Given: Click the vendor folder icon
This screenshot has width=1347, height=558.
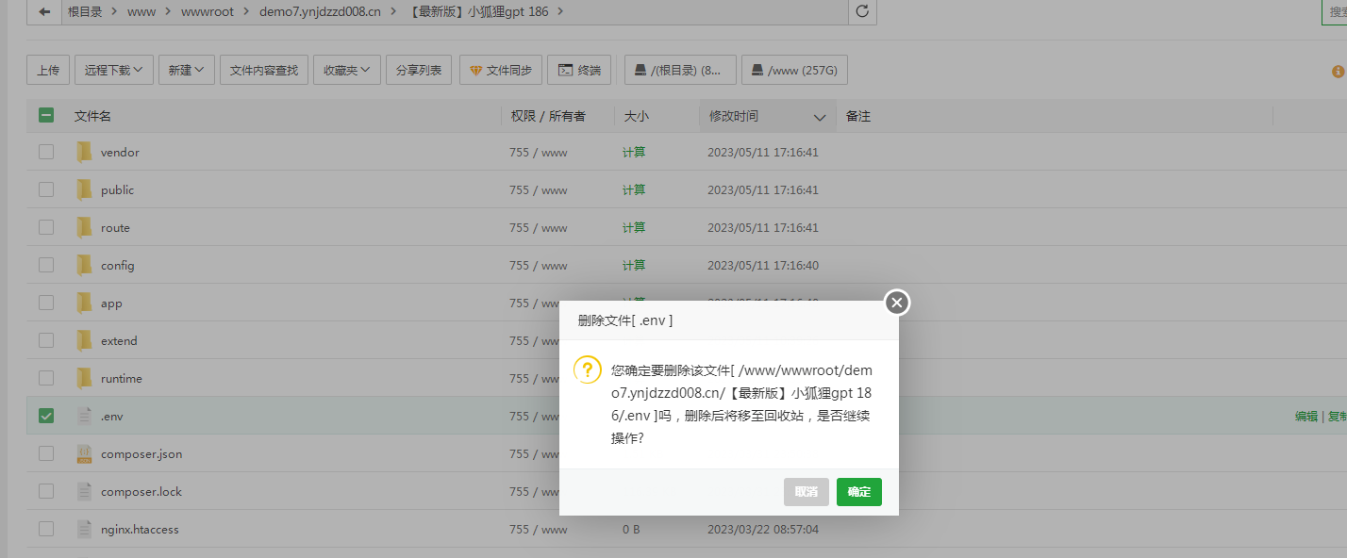Looking at the screenshot, I should click(84, 152).
